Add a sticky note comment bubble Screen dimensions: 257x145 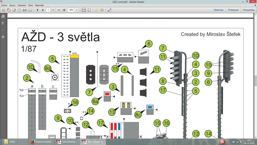coord(97,10)
